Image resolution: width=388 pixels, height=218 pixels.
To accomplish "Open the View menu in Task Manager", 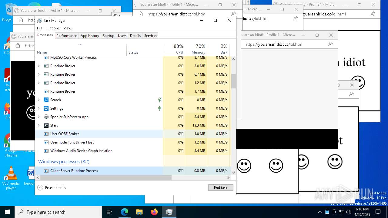I will tap(67, 28).
